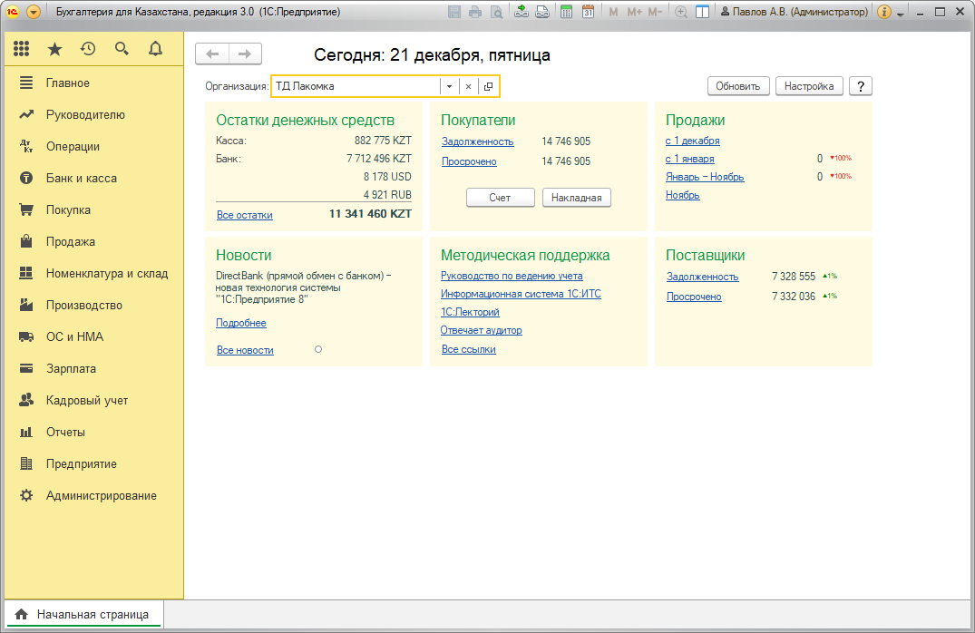The image size is (975, 633).
Task: Click the get-link icon in the title bar
Action: 521,12
